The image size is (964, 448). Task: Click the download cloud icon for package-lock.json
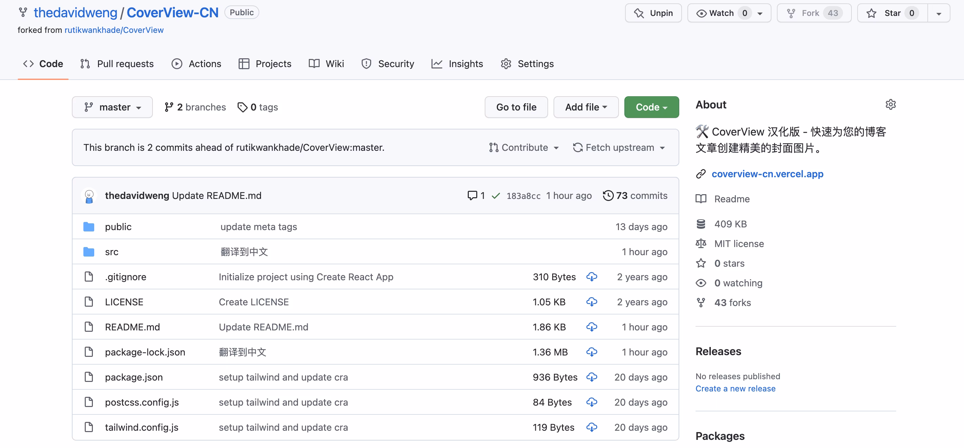pyautogui.click(x=591, y=352)
